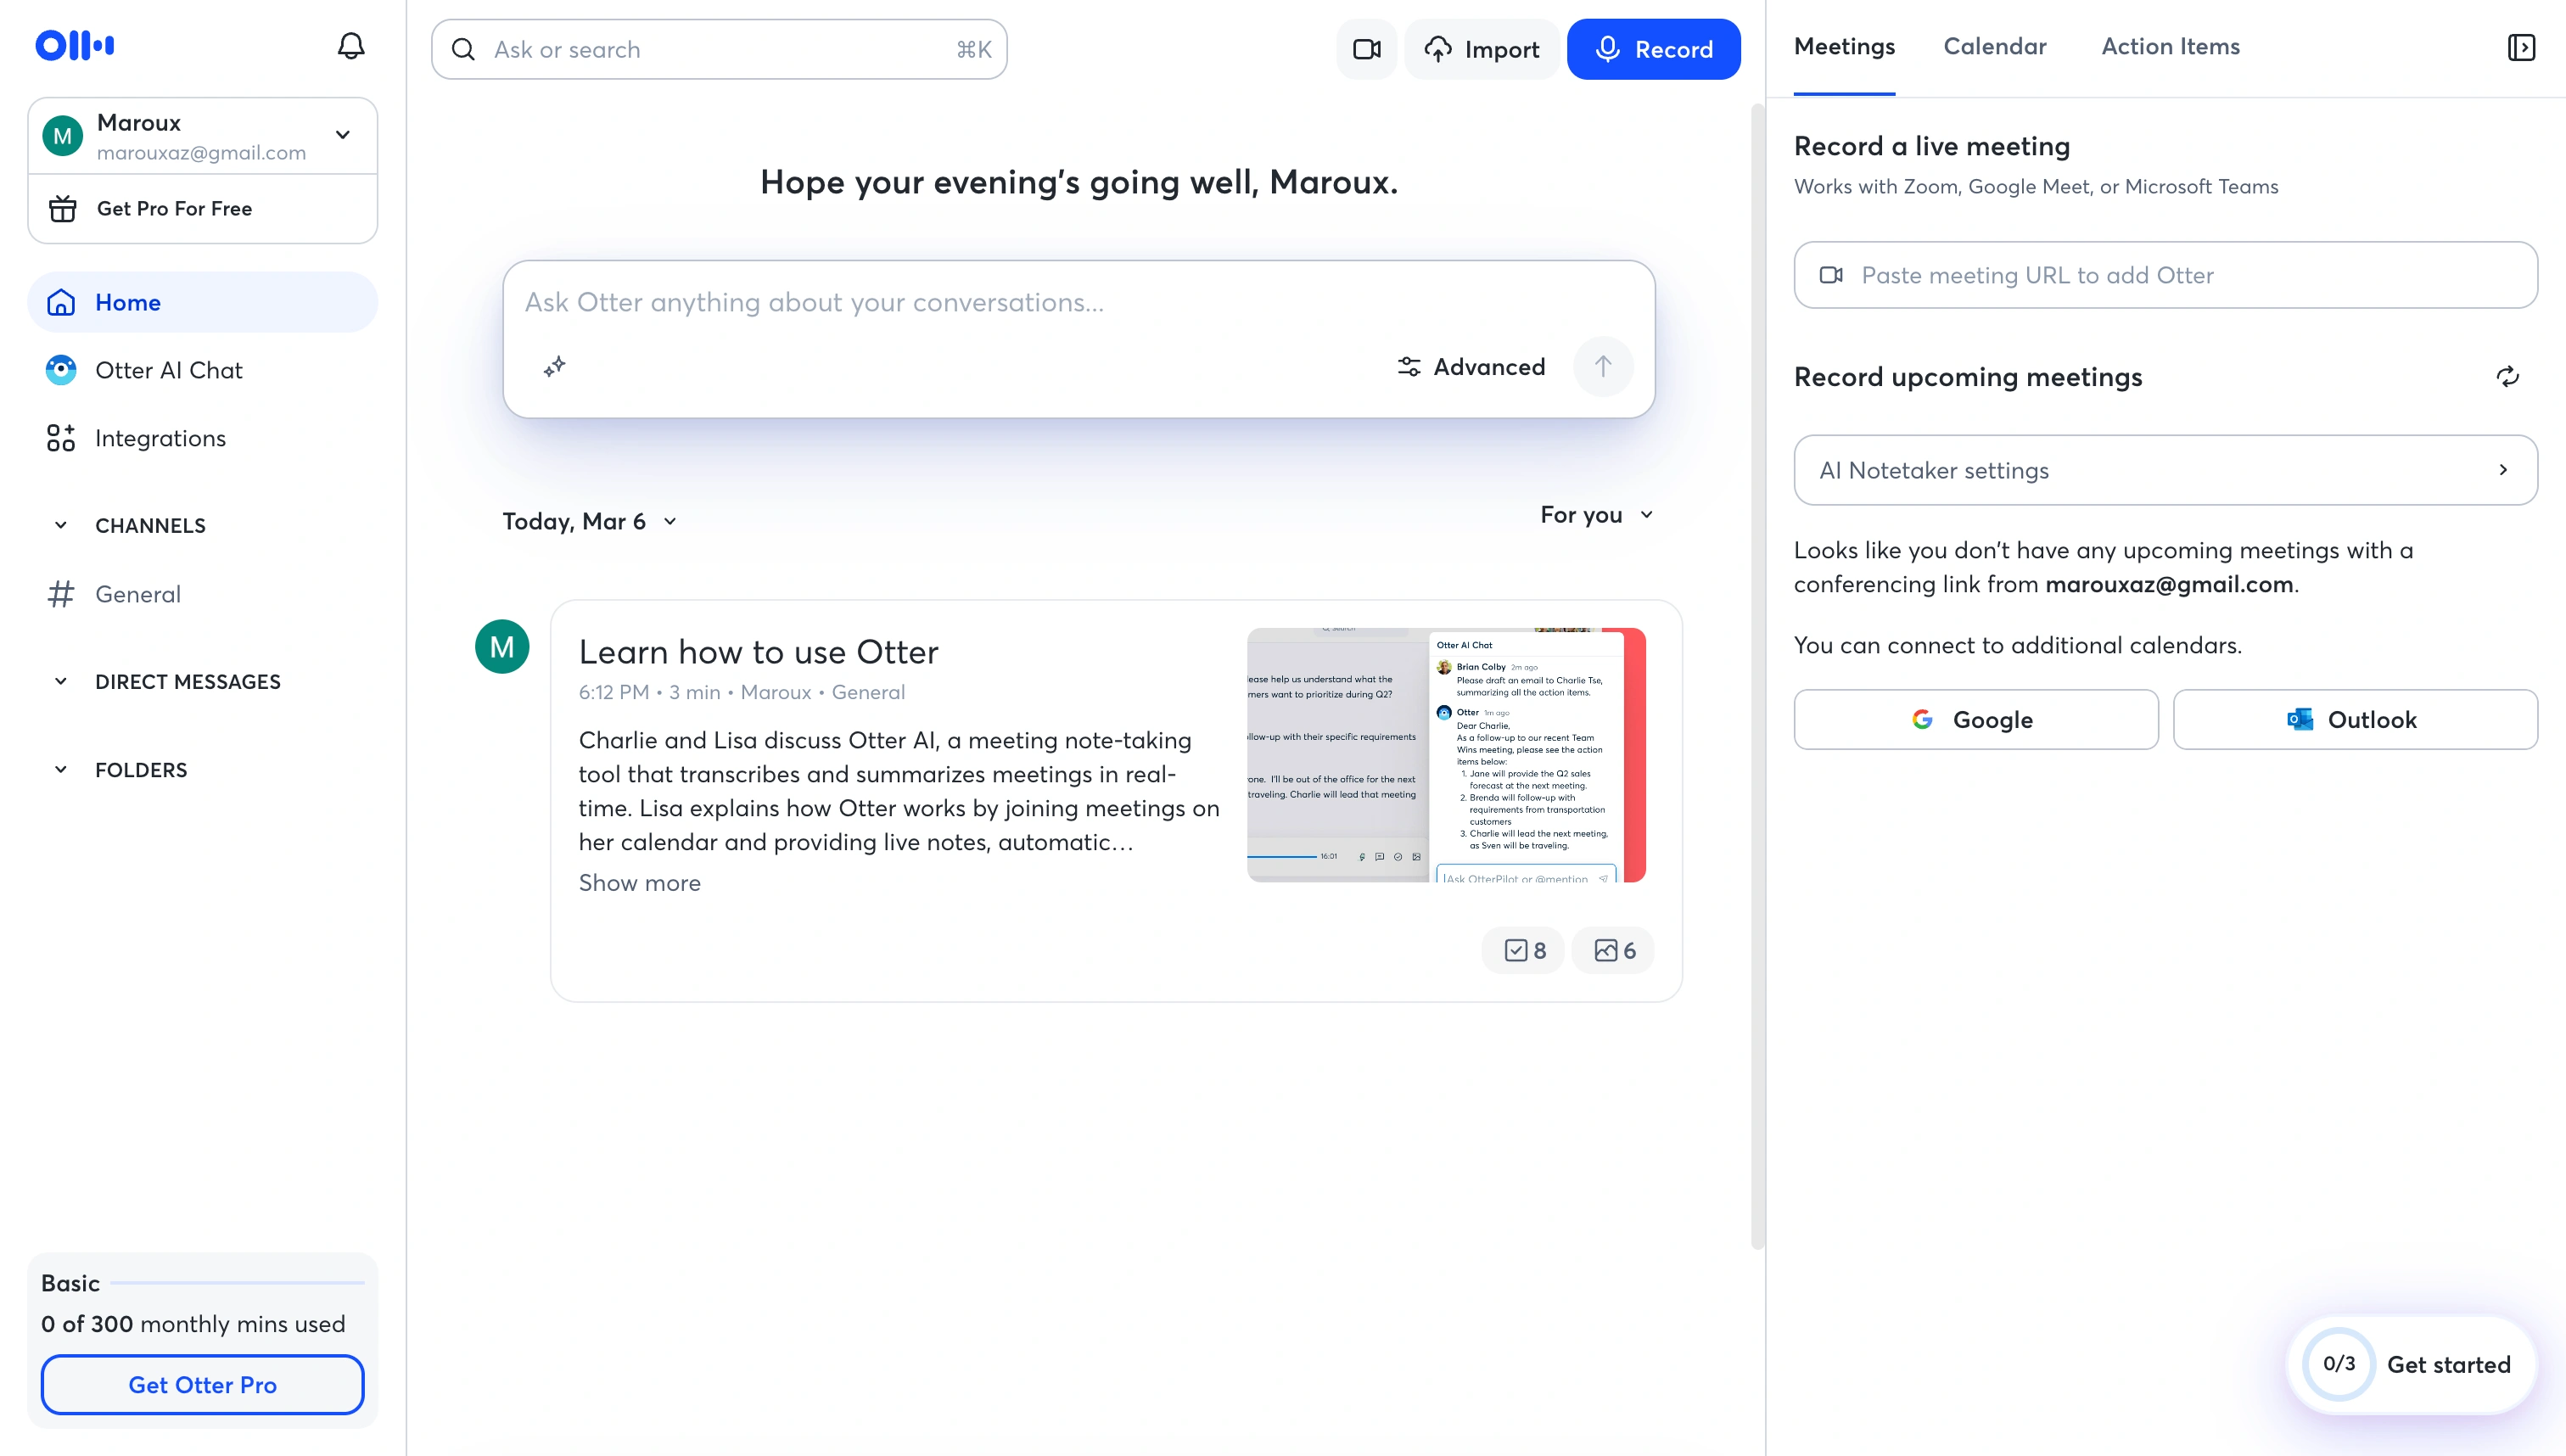Image resolution: width=2566 pixels, height=1456 pixels.
Task: Show more of the Otter summary
Action: click(639, 882)
